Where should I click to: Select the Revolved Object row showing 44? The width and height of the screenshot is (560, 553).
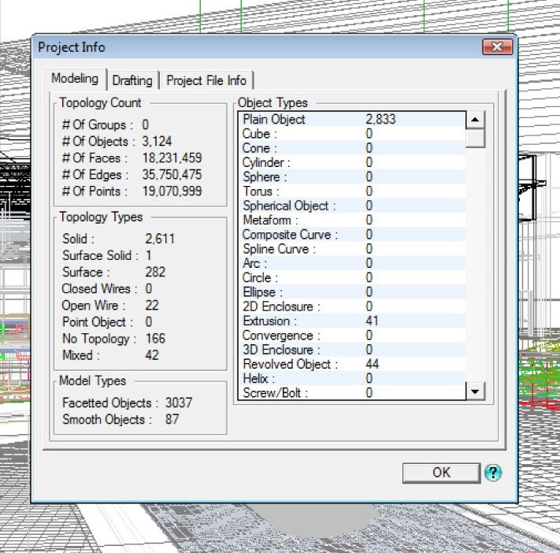[352, 364]
